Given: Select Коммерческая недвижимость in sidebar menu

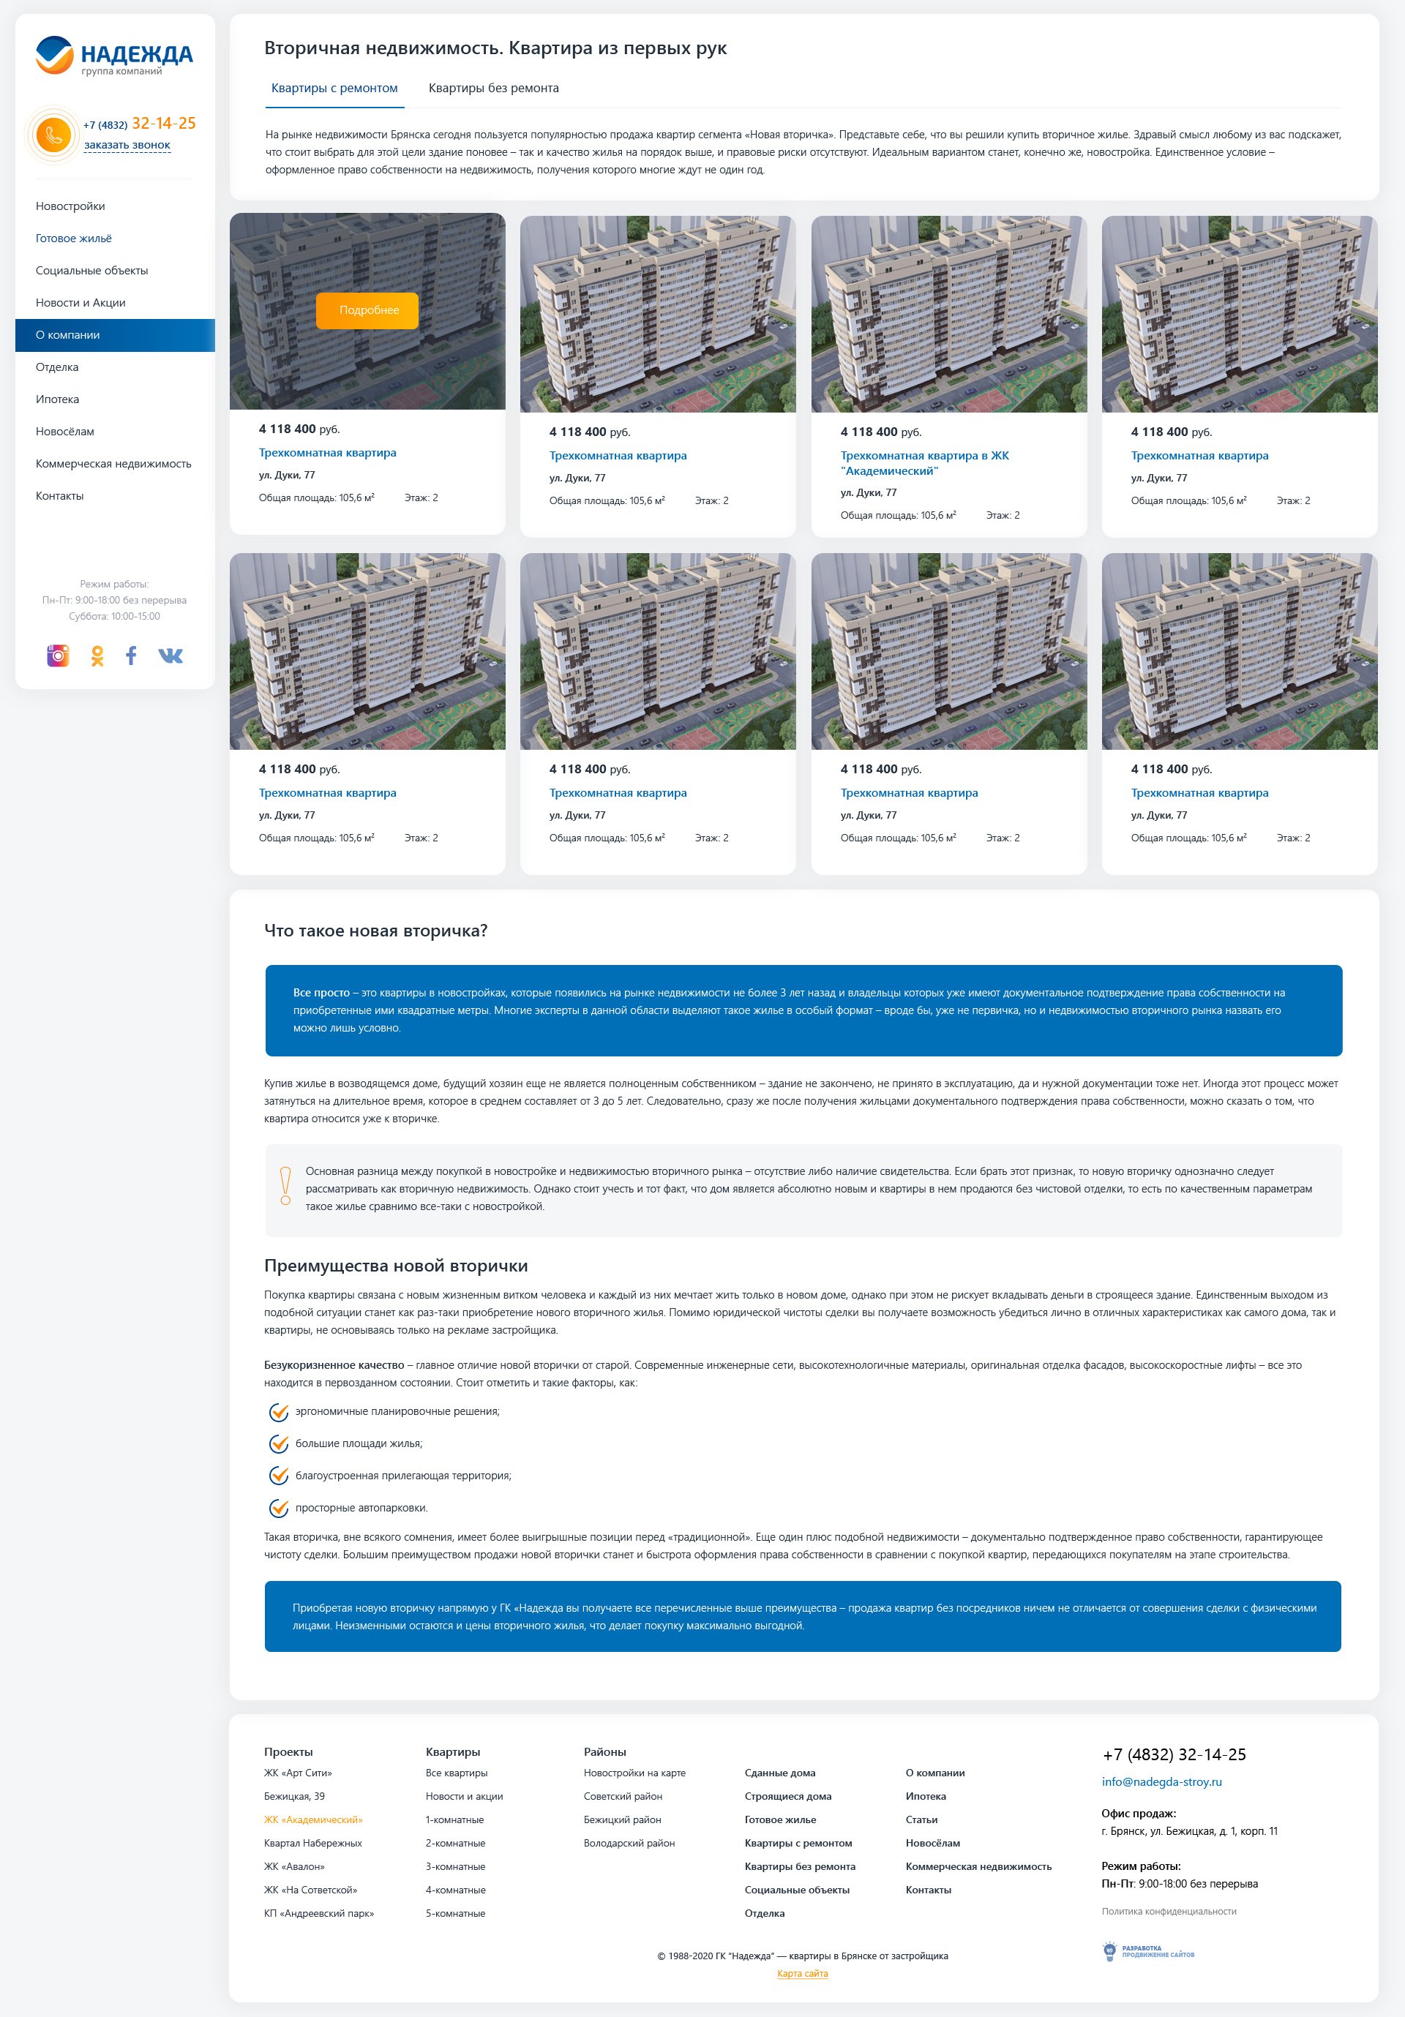Looking at the screenshot, I should tap(113, 464).
